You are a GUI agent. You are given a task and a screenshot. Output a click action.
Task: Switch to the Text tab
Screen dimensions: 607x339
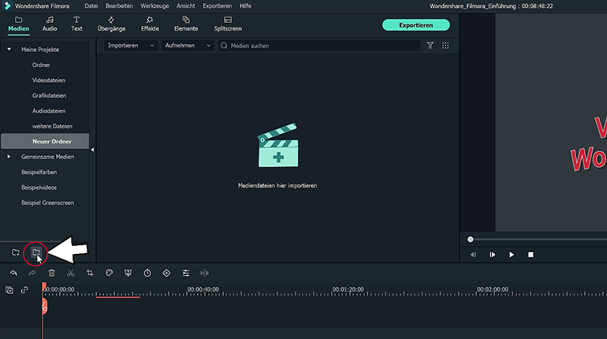pyautogui.click(x=76, y=24)
